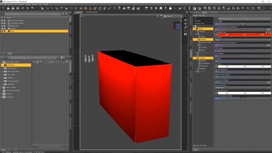The width and height of the screenshot is (272, 153).
Task: Switch to the Viewport tab
Action: (x=78, y=12)
